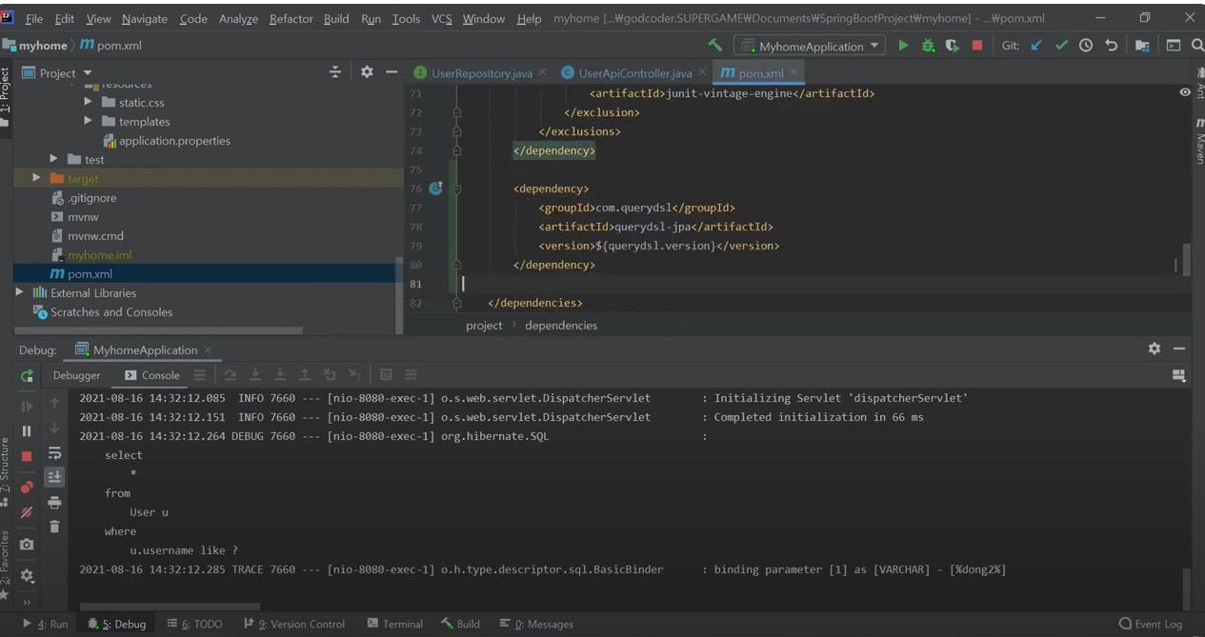Click the green Run button in toolbar

coord(903,46)
